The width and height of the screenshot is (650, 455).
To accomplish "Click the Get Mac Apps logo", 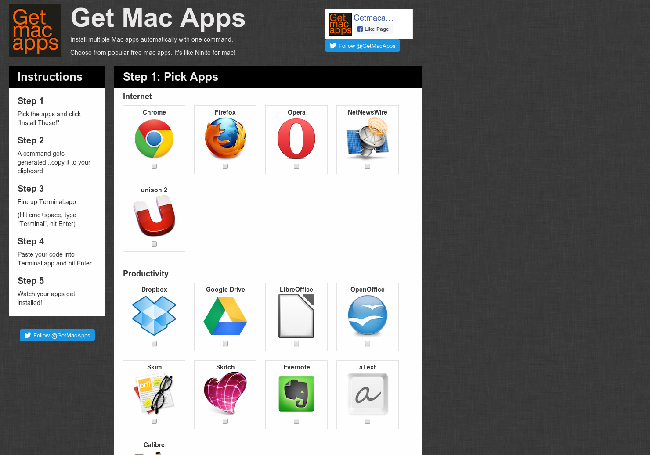I will coord(35,30).
